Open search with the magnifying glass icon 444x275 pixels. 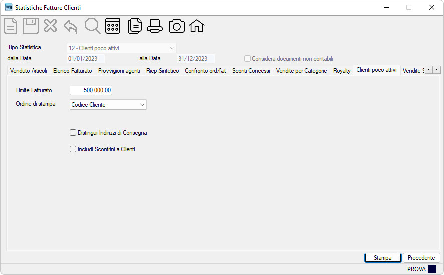click(x=92, y=26)
